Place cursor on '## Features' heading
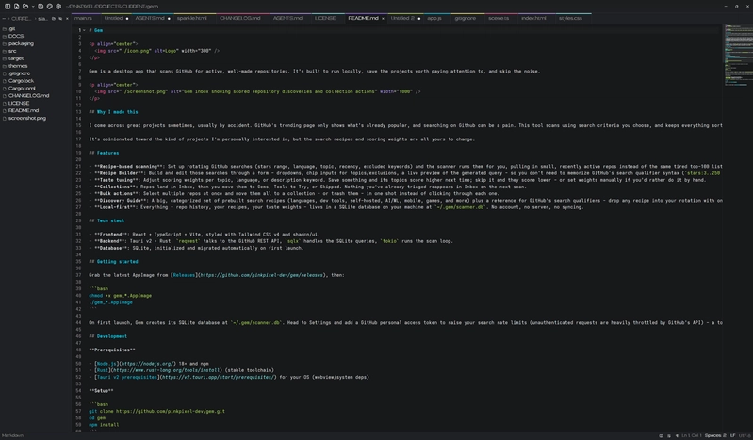This screenshot has width=753, height=440. pyautogui.click(x=104, y=153)
